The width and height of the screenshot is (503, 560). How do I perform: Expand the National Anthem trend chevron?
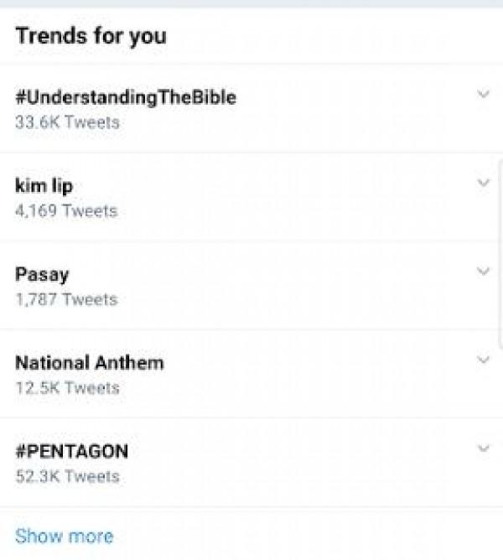pos(483,360)
